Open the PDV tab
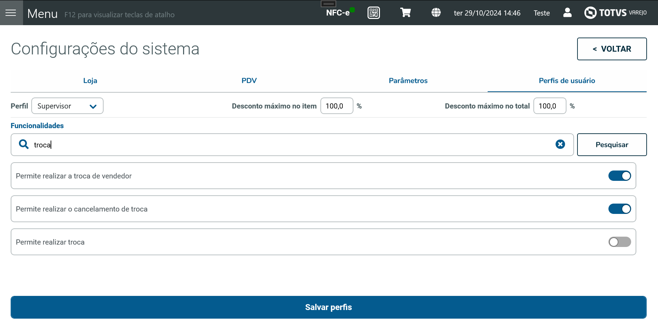The width and height of the screenshot is (658, 330). [249, 81]
